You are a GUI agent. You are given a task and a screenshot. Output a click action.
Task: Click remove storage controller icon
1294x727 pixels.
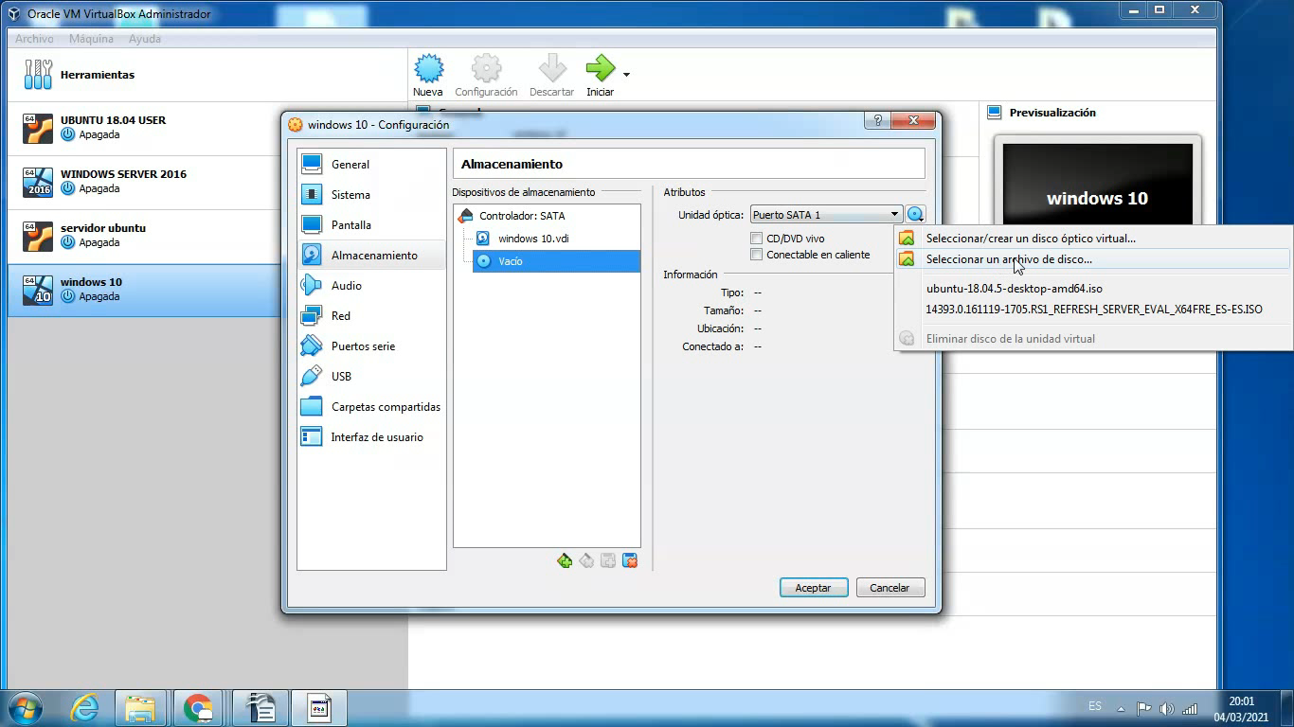[586, 561]
